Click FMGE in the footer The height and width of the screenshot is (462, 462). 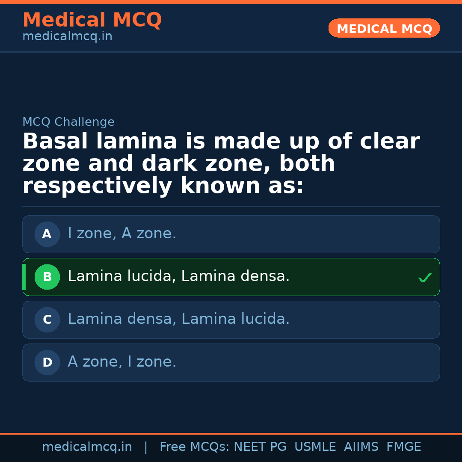tap(403, 447)
